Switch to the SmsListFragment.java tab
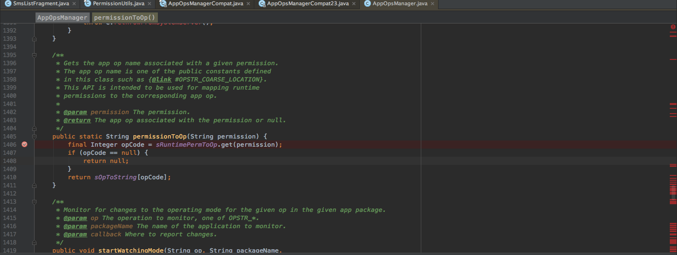The image size is (677, 255). point(41,3)
